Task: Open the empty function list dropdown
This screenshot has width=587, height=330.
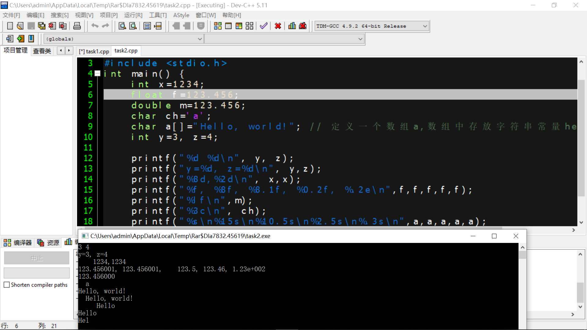Action: 360,39
